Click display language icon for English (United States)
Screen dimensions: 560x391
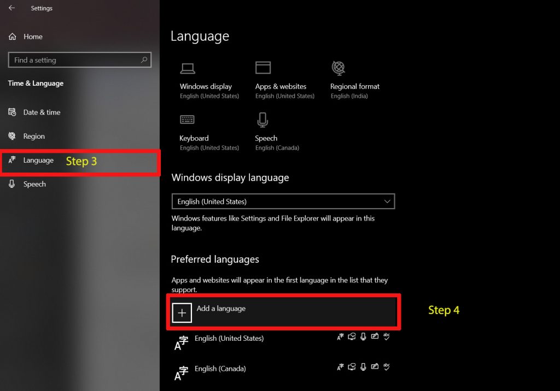(x=340, y=336)
